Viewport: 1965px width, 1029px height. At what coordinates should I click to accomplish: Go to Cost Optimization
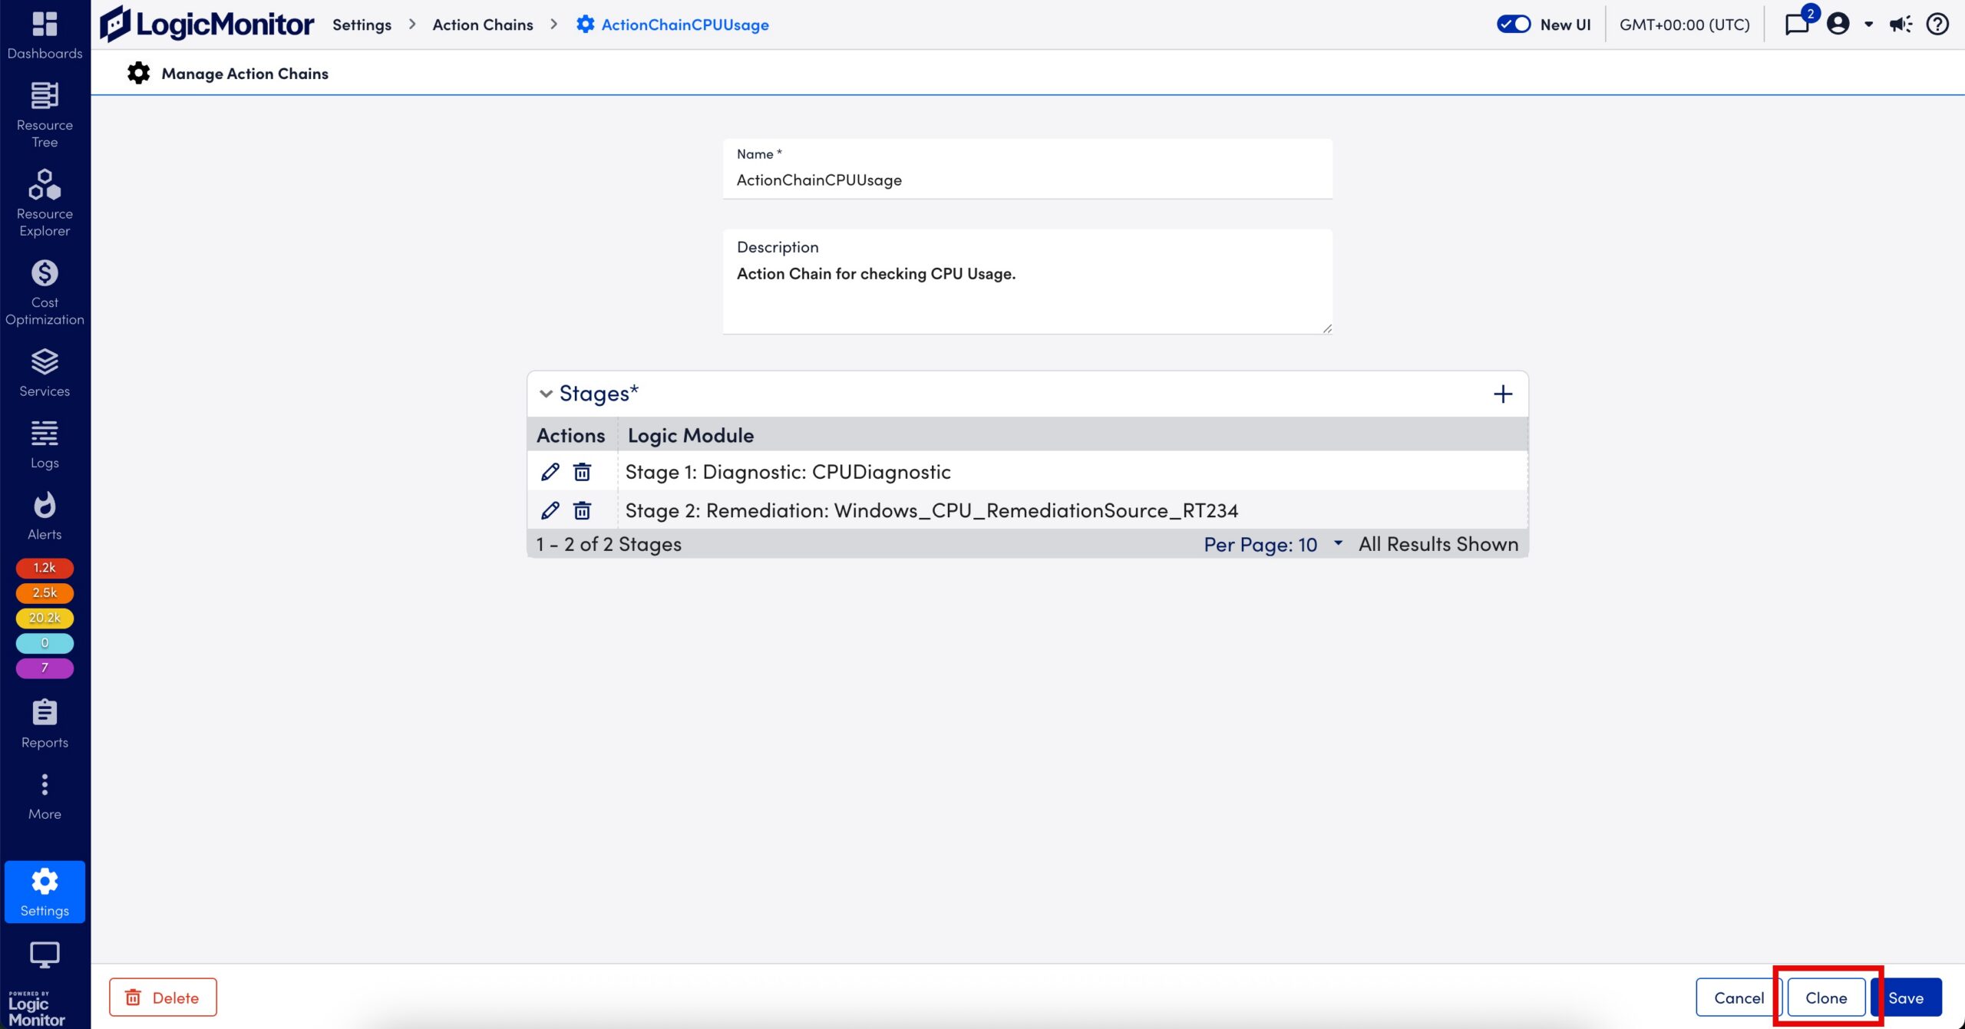(45, 292)
